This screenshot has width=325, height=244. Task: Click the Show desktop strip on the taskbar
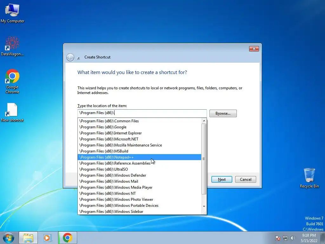[x=323, y=238]
